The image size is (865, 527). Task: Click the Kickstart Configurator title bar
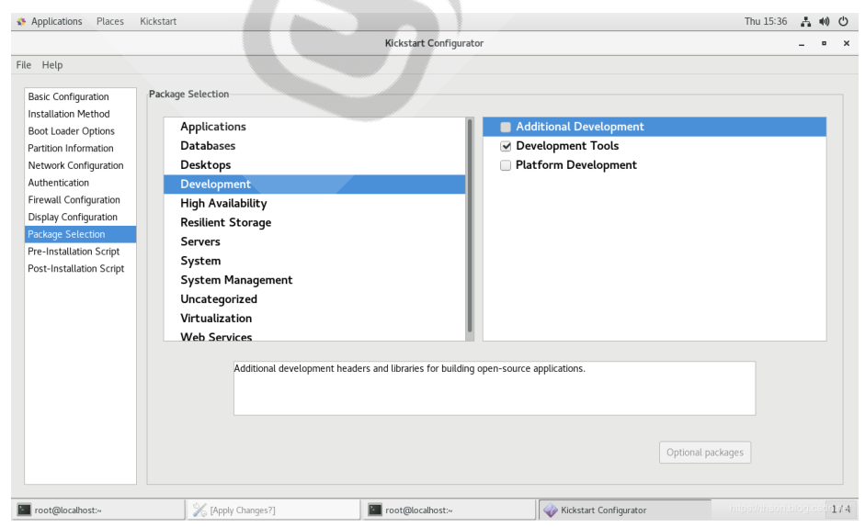click(x=434, y=43)
